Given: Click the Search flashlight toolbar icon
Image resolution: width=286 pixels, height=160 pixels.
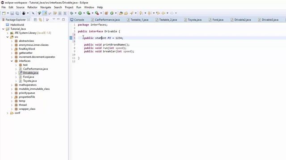Looking at the screenshot, I should coord(131,13).
